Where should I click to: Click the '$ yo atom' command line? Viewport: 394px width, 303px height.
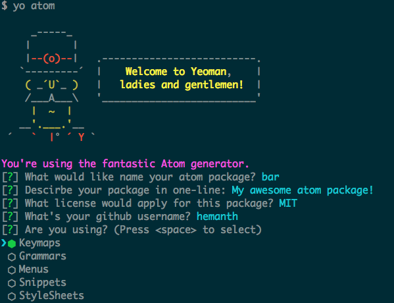(x=28, y=5)
